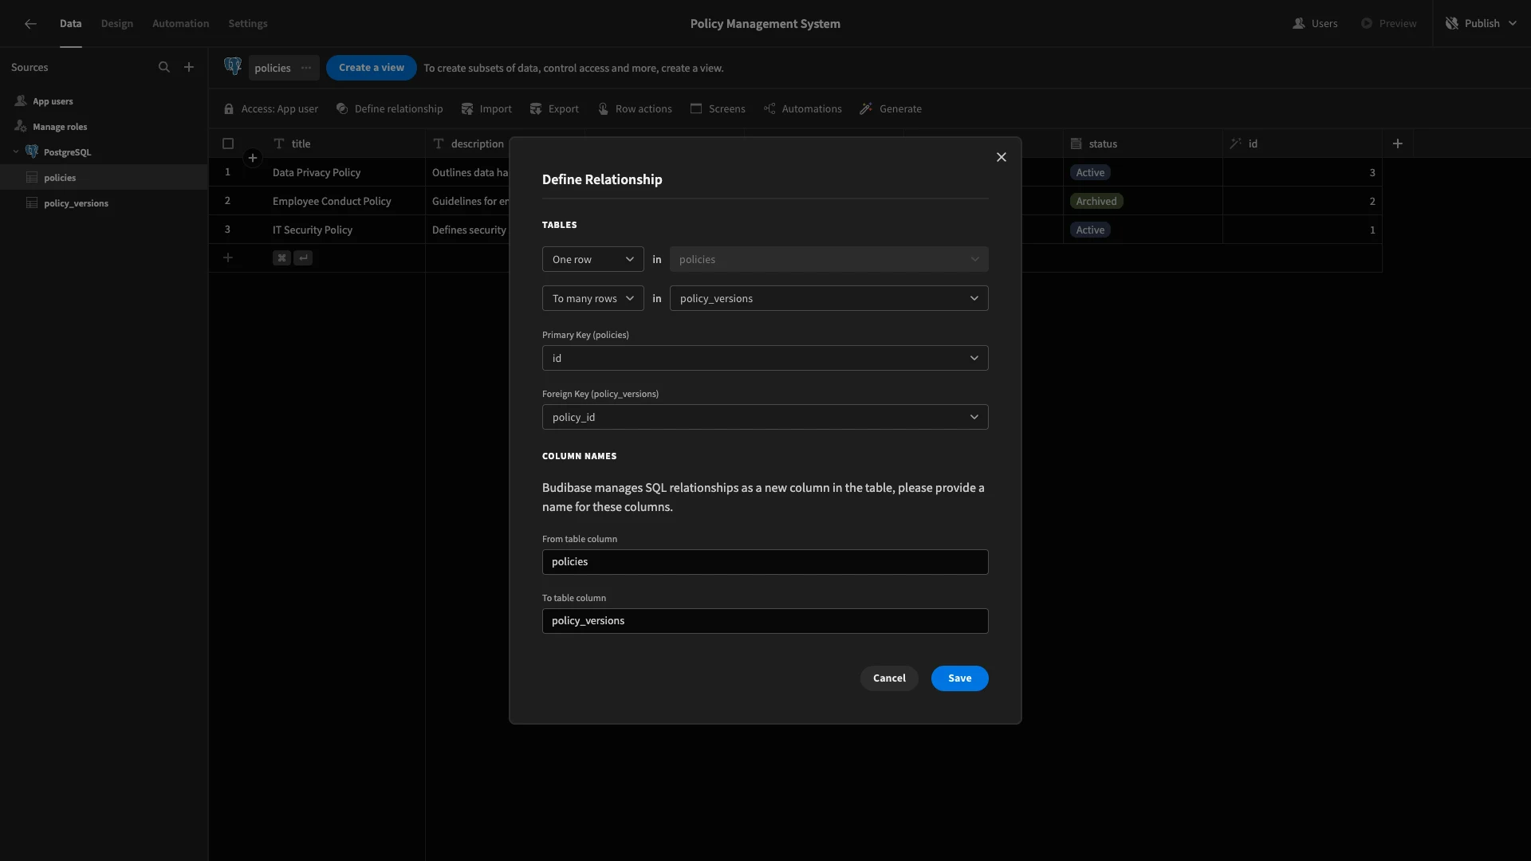Switch to the Design tab

pos(117,24)
